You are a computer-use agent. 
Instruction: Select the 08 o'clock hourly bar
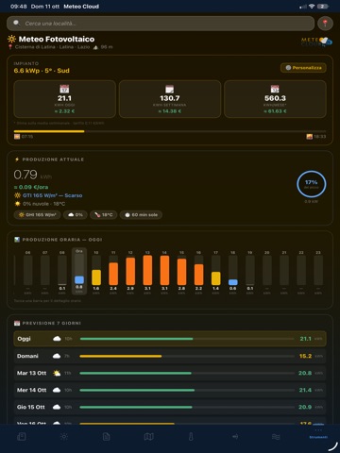click(x=62, y=271)
